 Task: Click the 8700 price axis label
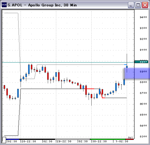(x=143, y=93)
